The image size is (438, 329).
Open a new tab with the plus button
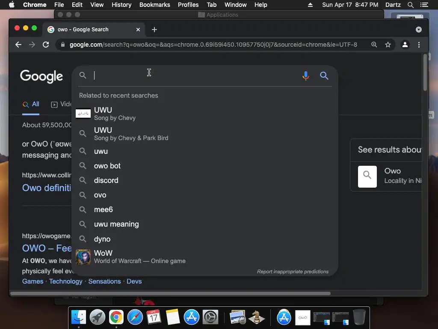[x=154, y=30]
